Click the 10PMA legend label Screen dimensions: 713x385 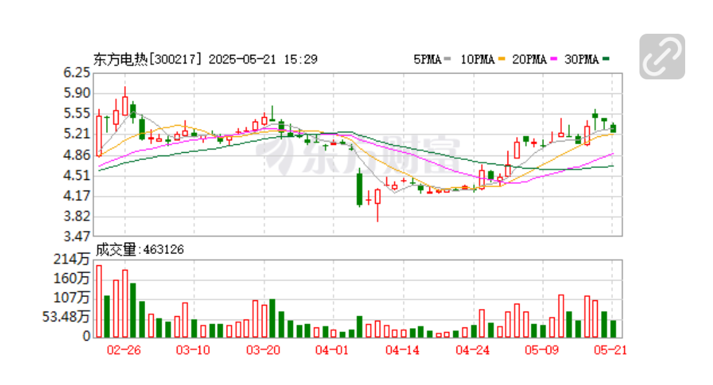[x=478, y=60]
